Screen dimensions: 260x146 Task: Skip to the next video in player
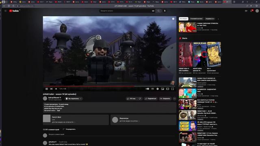(x=52, y=89)
